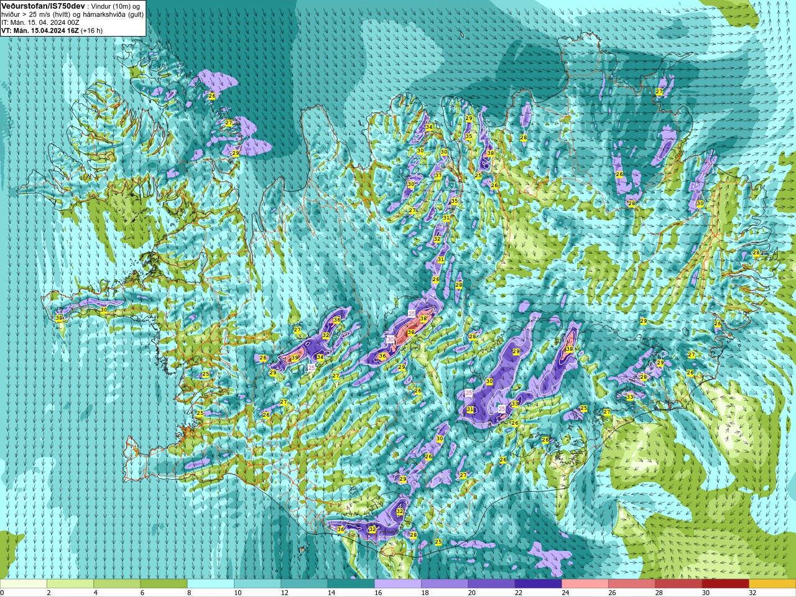The image size is (796, 597).
Task: Click the 6–8 m/s olive green legend swatch
Action: click(x=164, y=584)
